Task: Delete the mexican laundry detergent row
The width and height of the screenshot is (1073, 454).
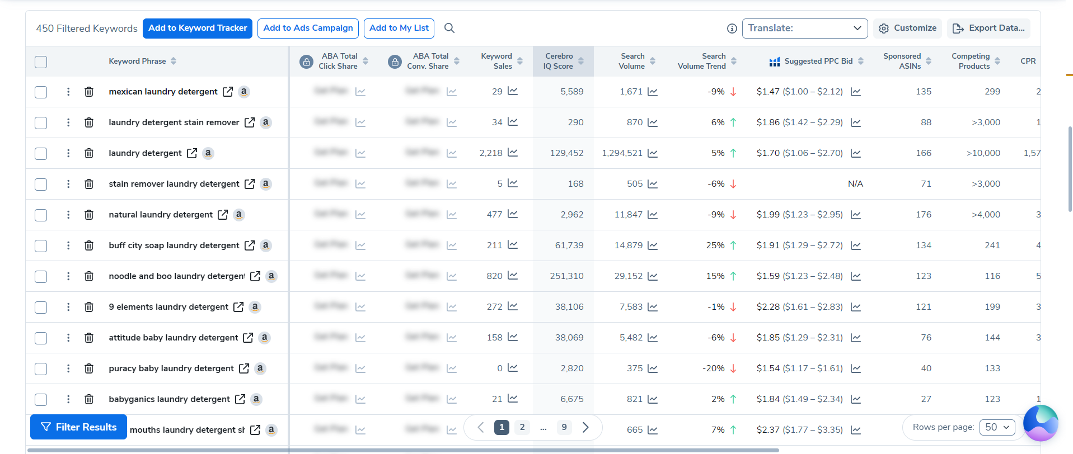Action: coord(88,92)
